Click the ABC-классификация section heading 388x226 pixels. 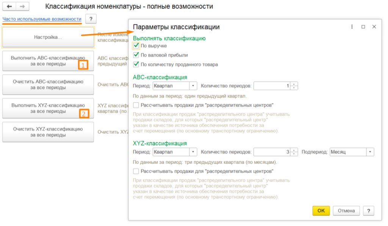(x=160, y=77)
